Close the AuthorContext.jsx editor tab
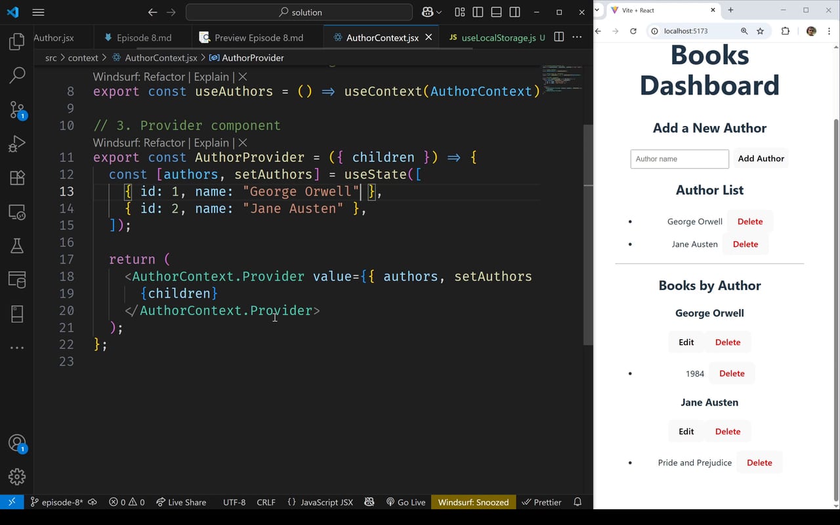The height and width of the screenshot is (525, 840). coord(429,37)
